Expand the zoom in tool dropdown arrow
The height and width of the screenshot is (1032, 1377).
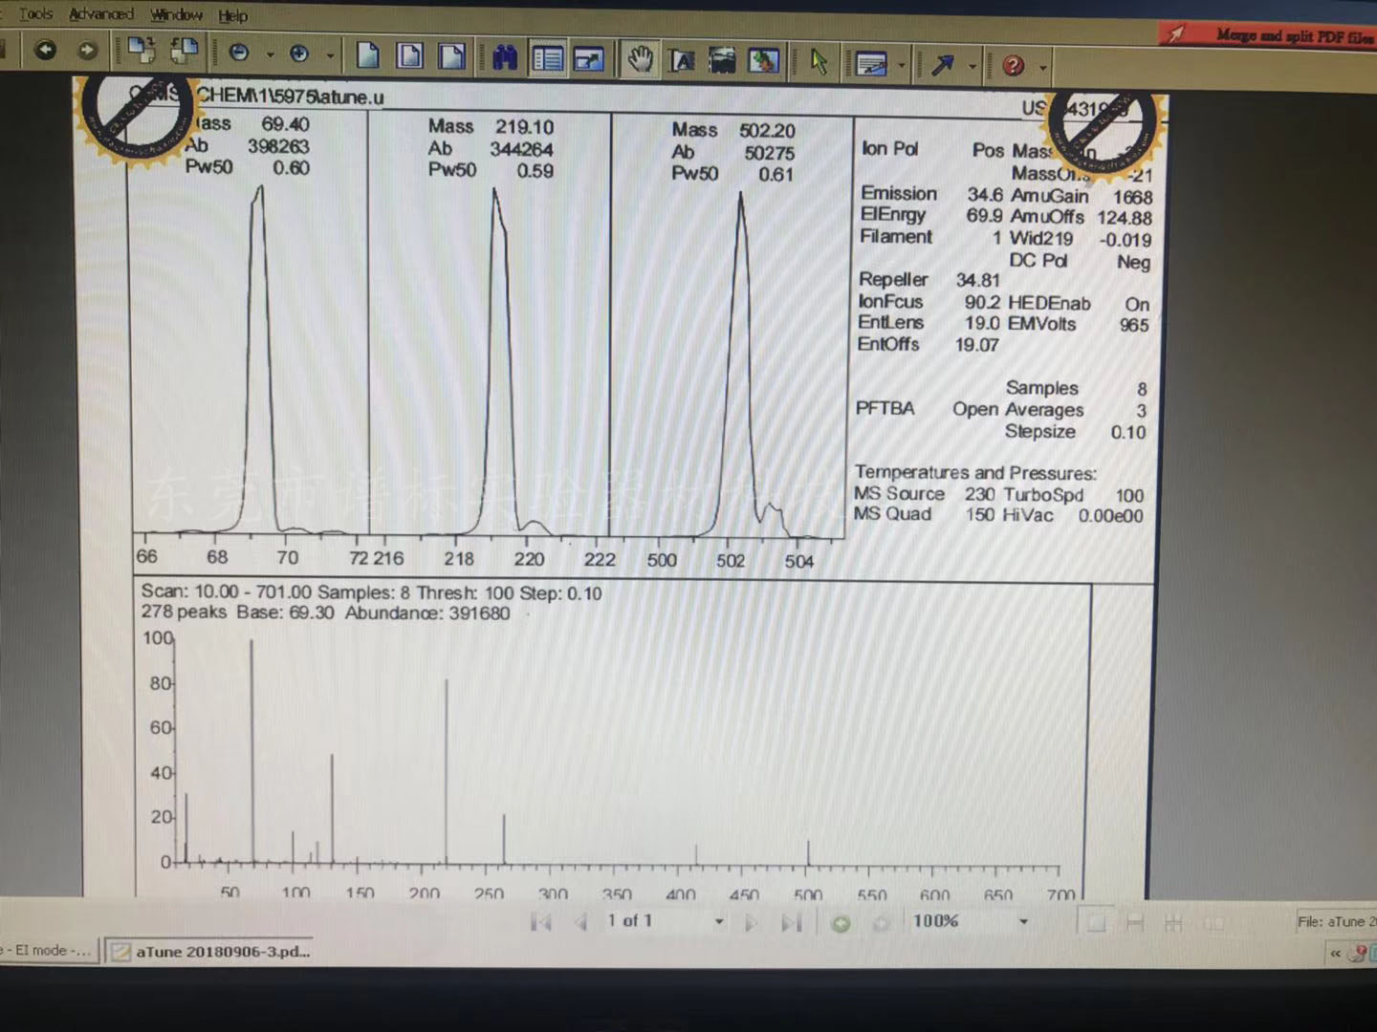pos(330,55)
